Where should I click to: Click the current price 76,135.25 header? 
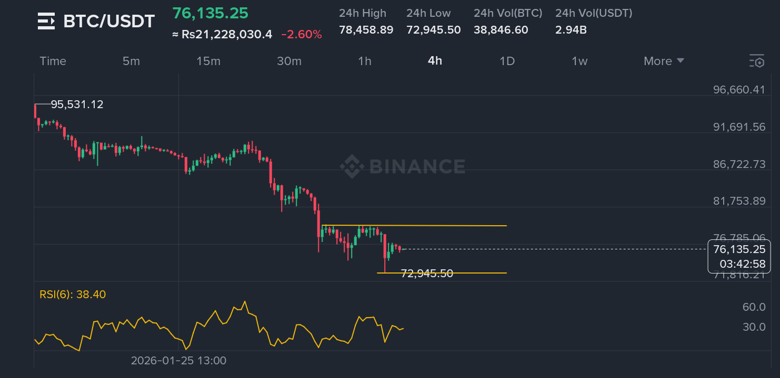click(x=211, y=13)
